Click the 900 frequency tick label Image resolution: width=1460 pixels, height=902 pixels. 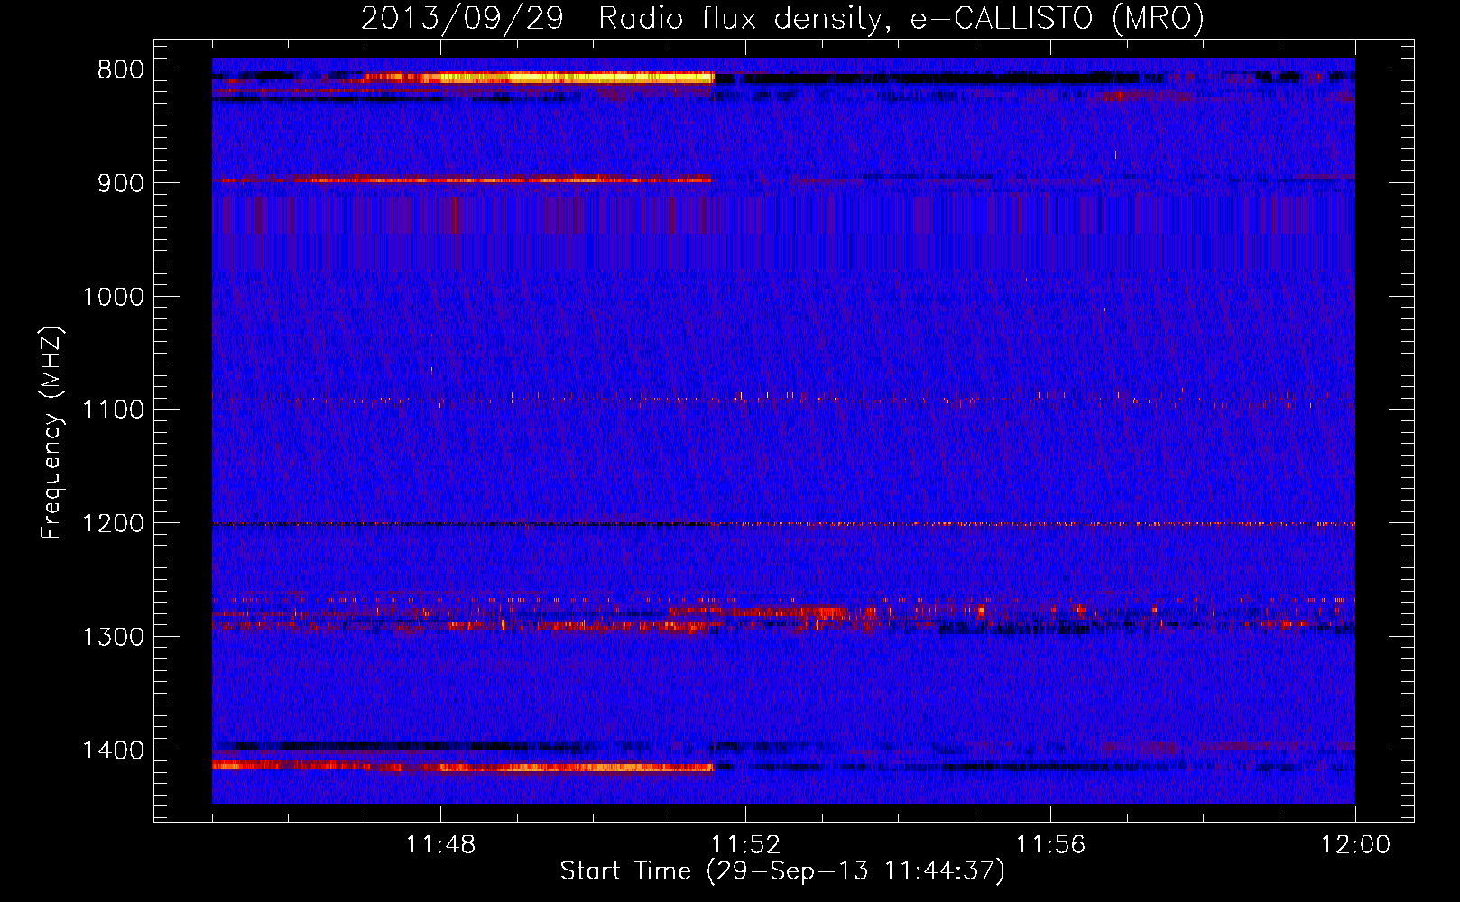point(121,183)
